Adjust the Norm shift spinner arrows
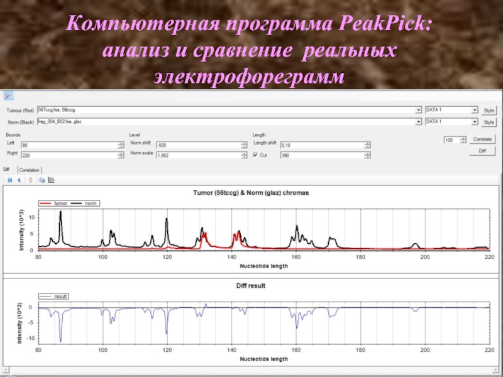 (244, 145)
